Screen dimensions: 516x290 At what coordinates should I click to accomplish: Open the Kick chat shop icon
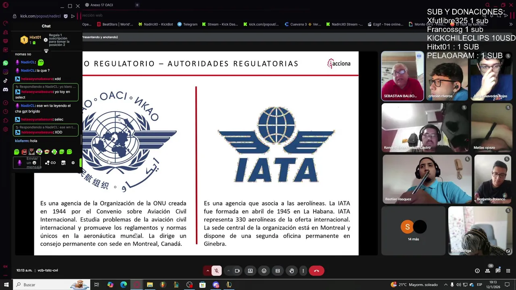63,163
